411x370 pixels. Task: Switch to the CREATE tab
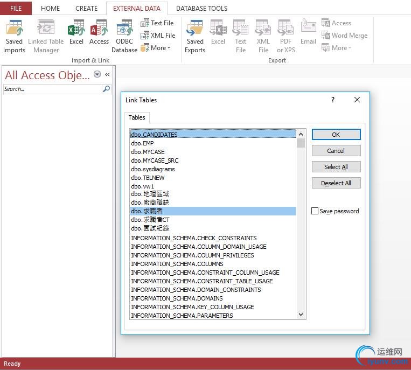point(87,9)
